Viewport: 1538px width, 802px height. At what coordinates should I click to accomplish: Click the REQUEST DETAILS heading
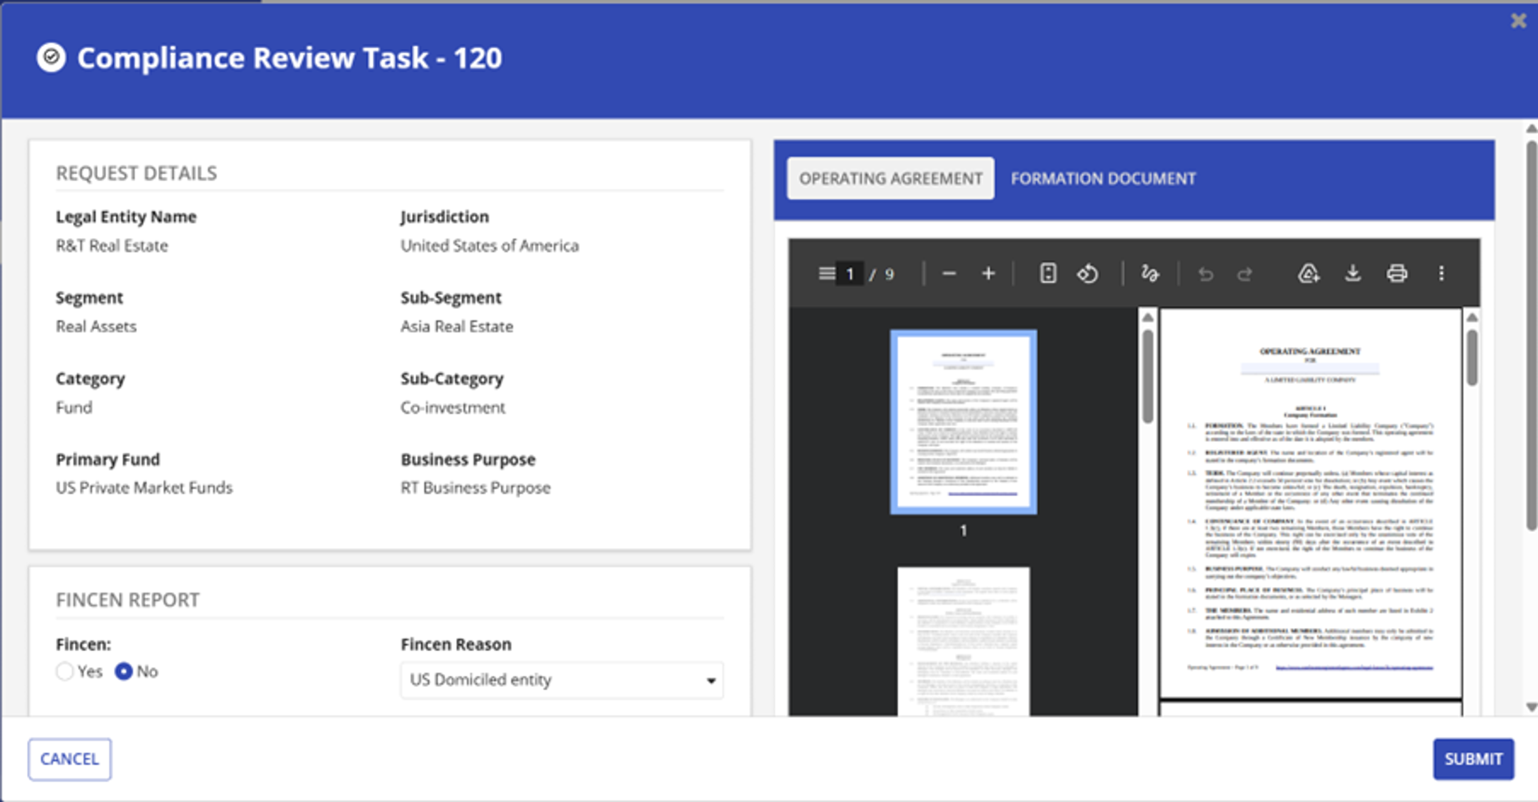(x=136, y=173)
